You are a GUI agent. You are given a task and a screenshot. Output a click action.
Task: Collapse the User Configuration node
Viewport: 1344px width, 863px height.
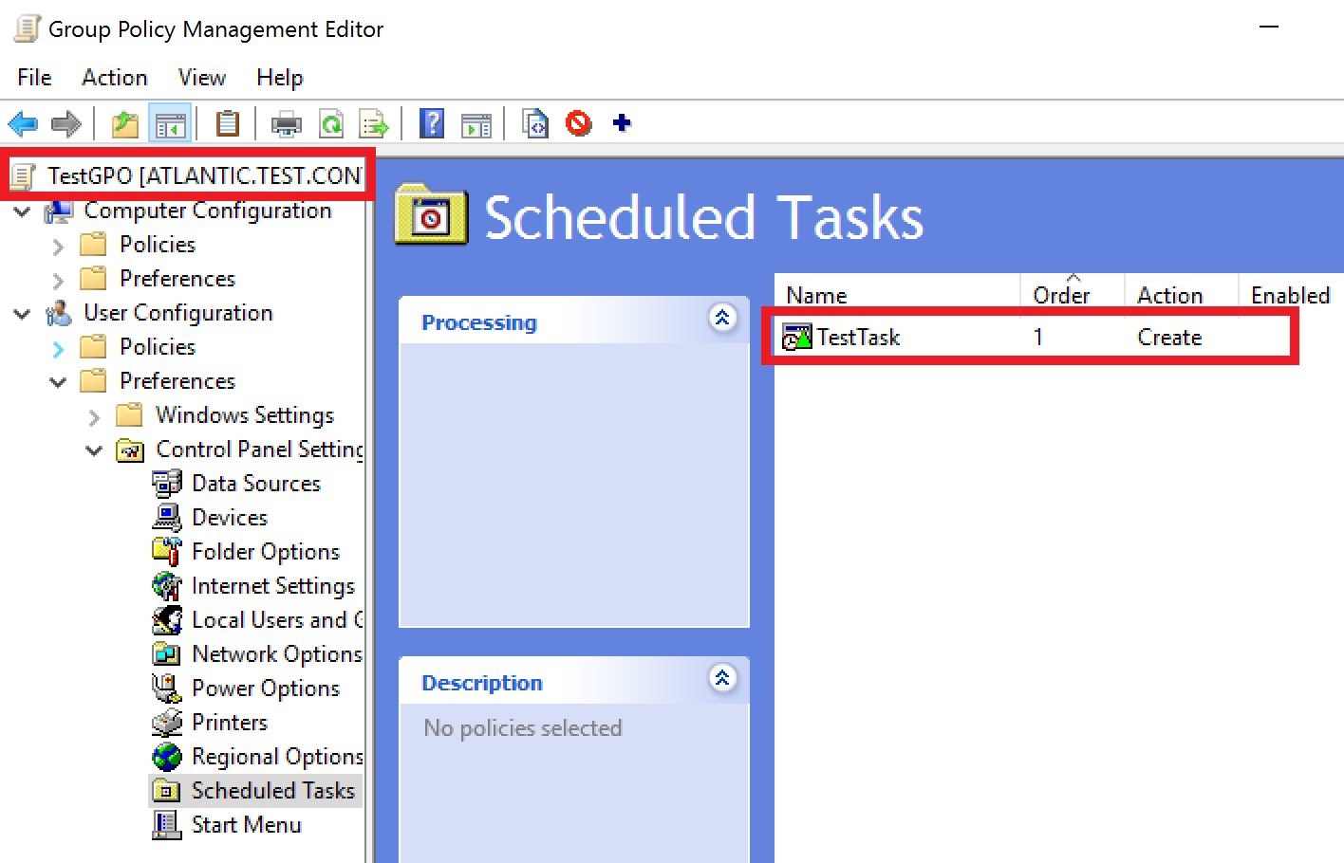click(23, 314)
